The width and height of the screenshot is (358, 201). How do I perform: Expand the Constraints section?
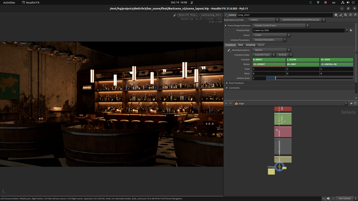tap(226, 88)
